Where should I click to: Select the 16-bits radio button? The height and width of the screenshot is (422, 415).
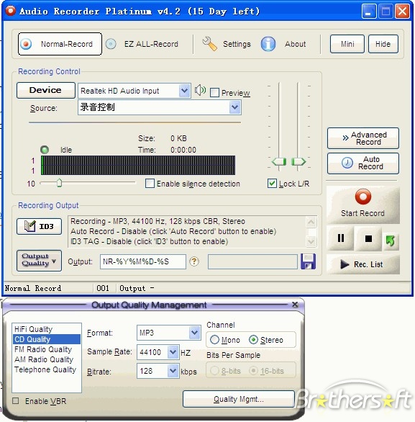point(253,371)
